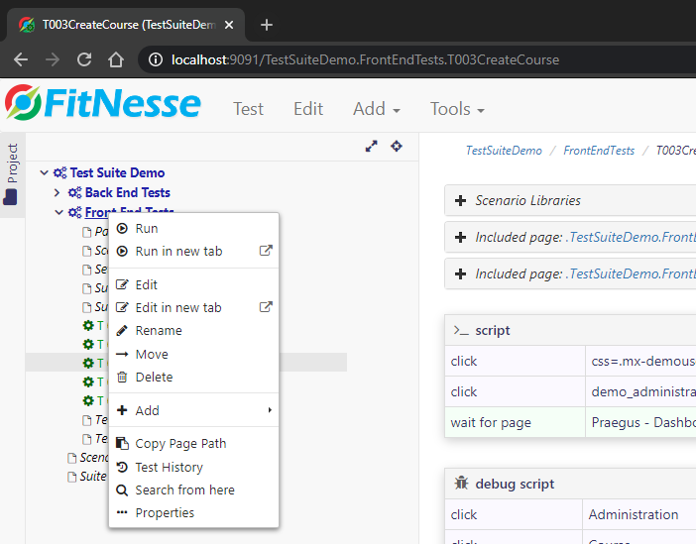Click the Back End Tests tree label
Image resolution: width=696 pixels, height=544 pixels.
click(x=127, y=192)
